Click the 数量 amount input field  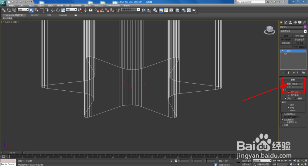[296, 84]
